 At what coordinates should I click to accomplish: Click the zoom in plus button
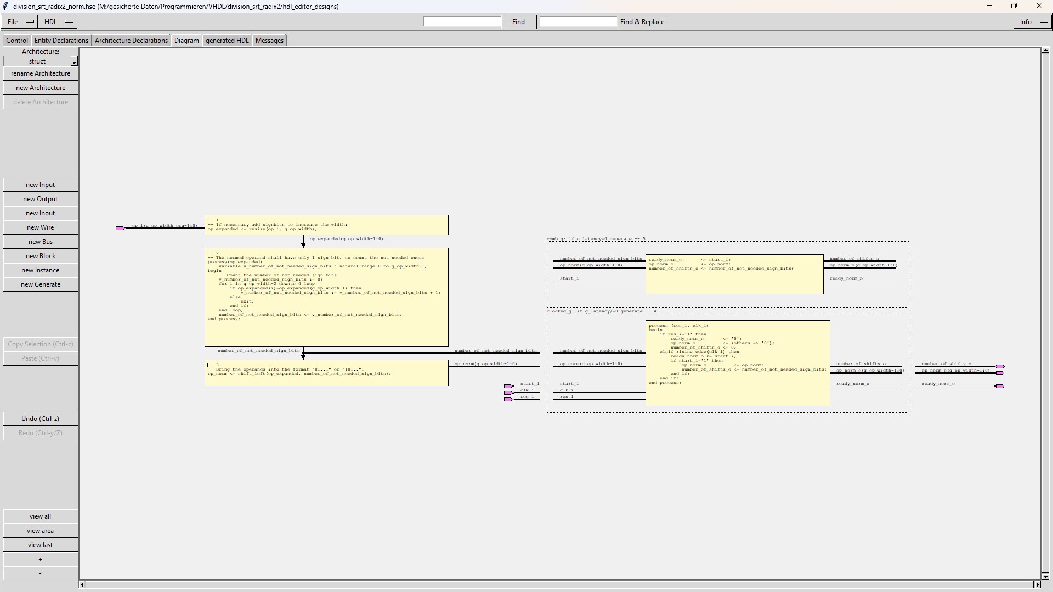[x=40, y=559]
